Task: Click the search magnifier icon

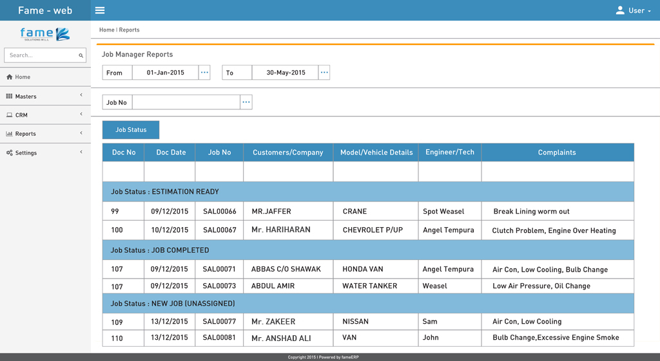Action: (81, 55)
